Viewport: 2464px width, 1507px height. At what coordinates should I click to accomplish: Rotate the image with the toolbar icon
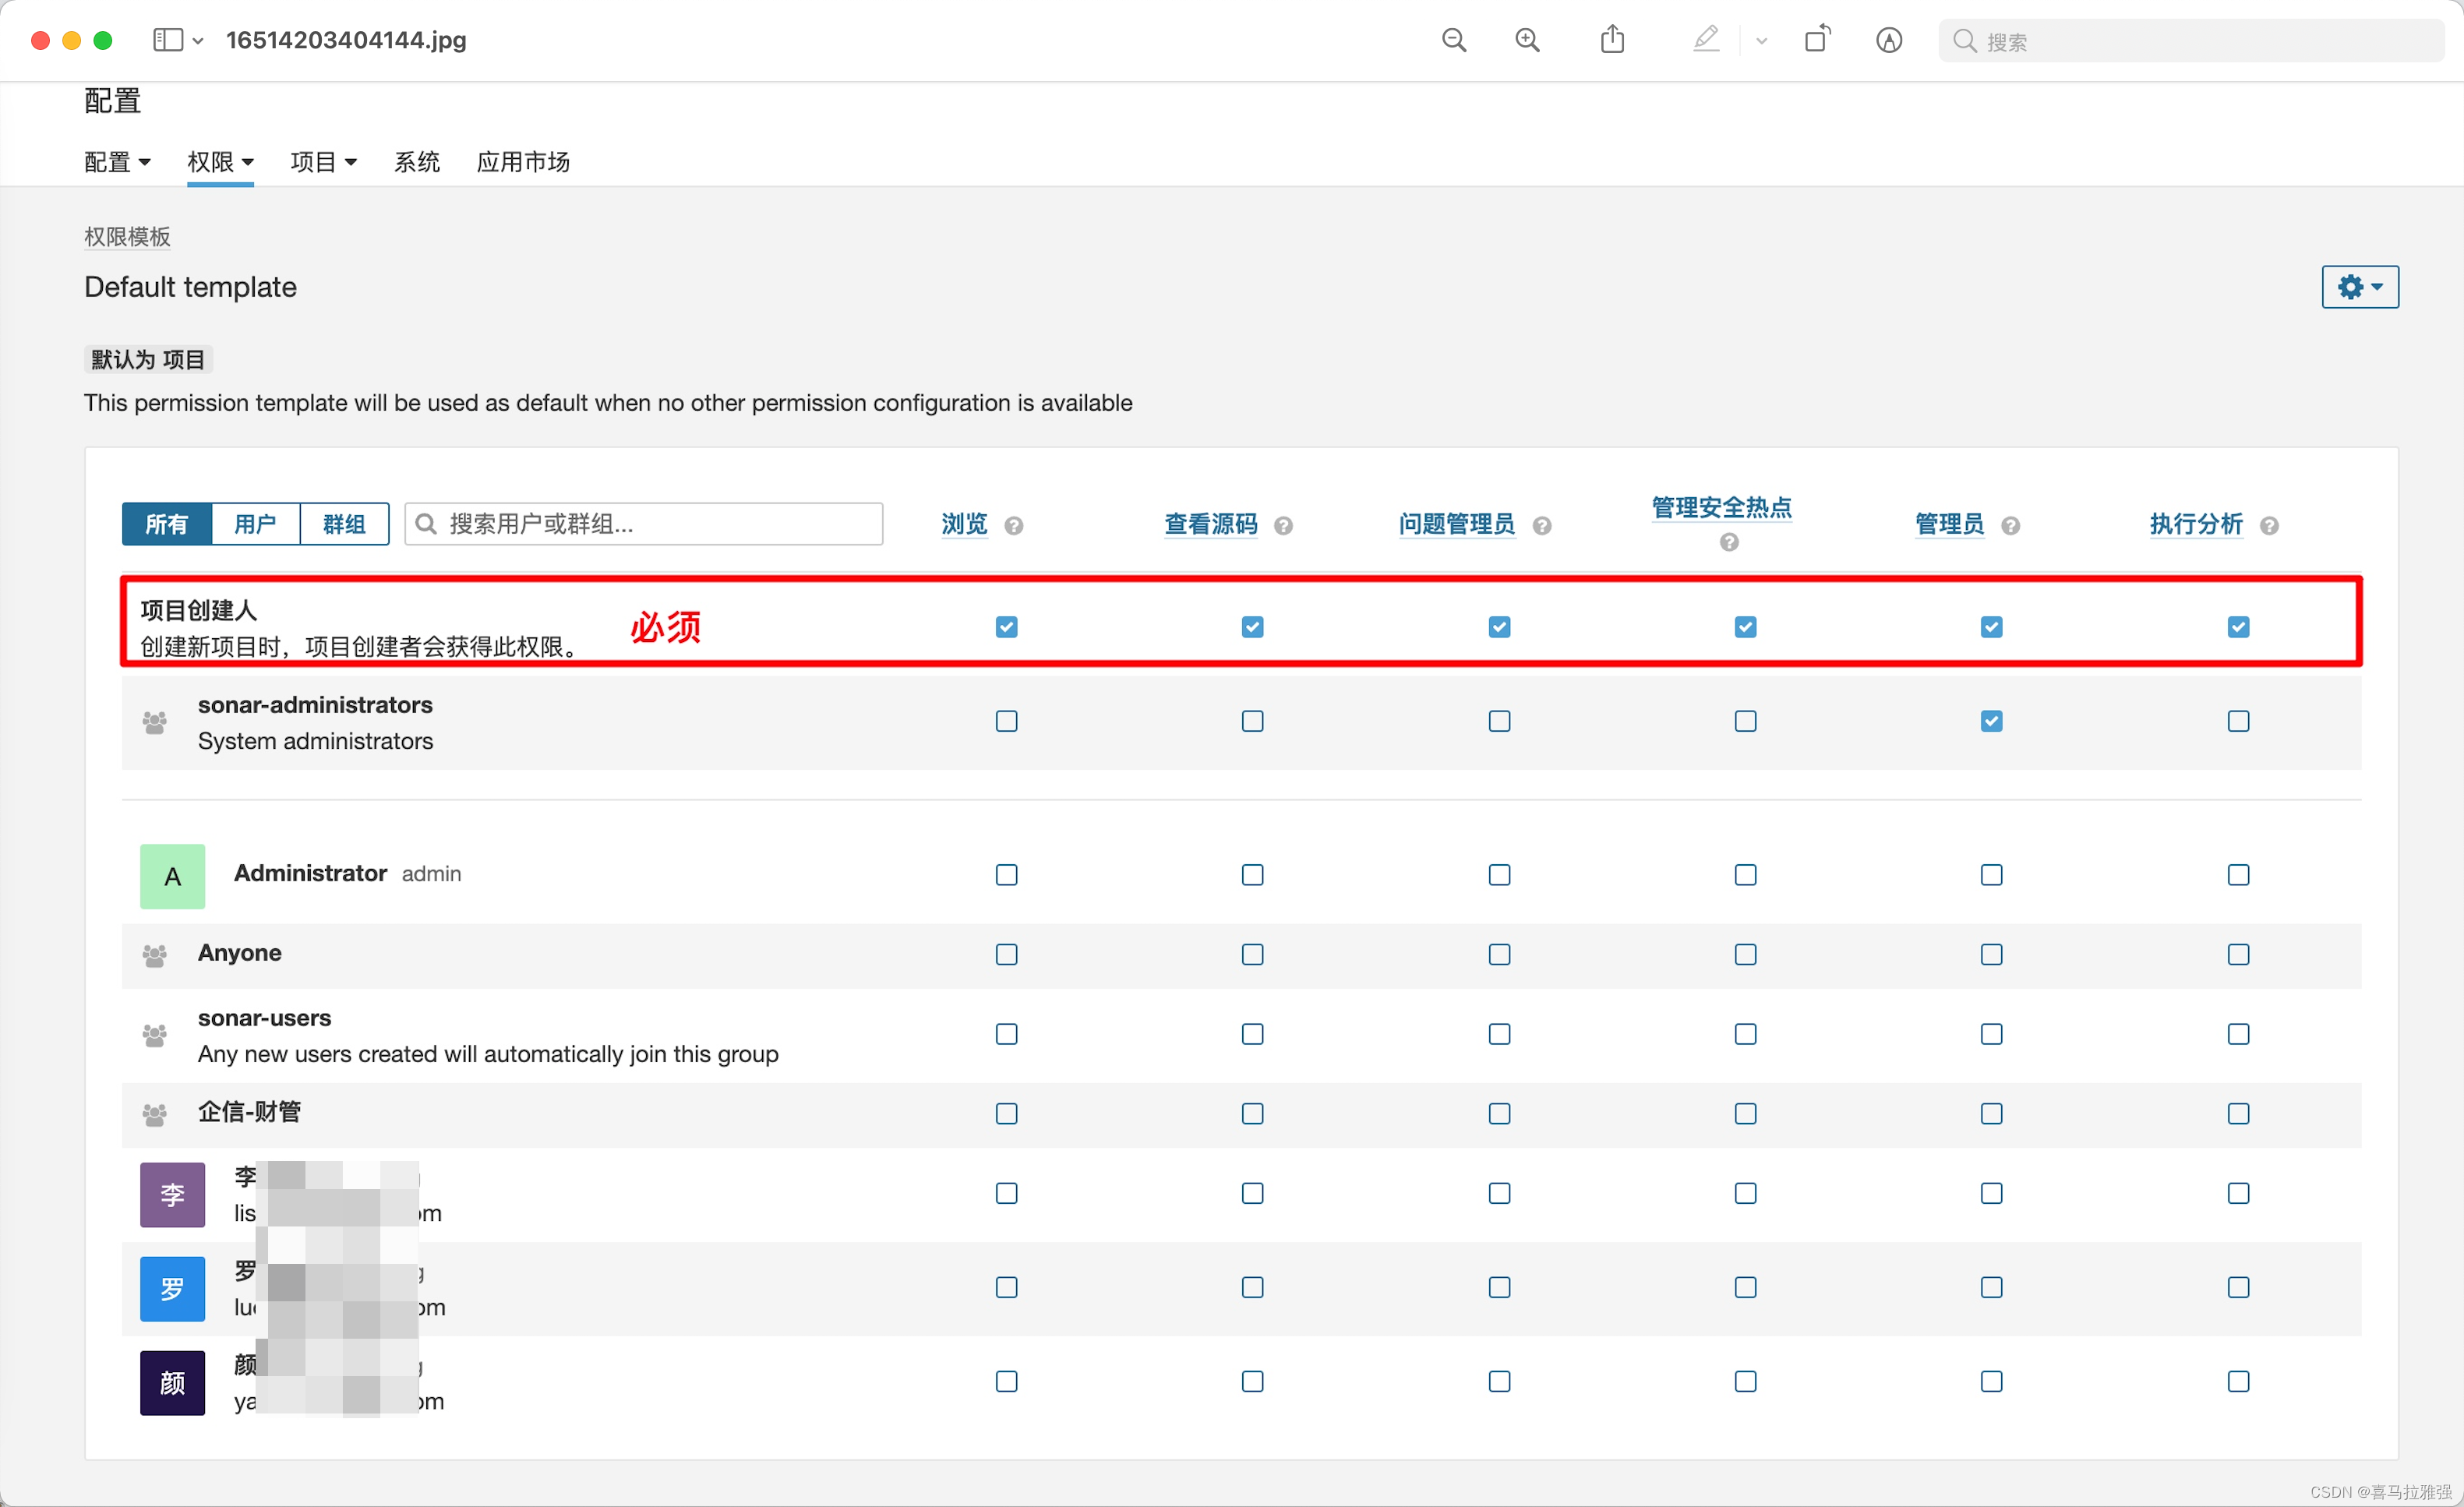point(1817,40)
